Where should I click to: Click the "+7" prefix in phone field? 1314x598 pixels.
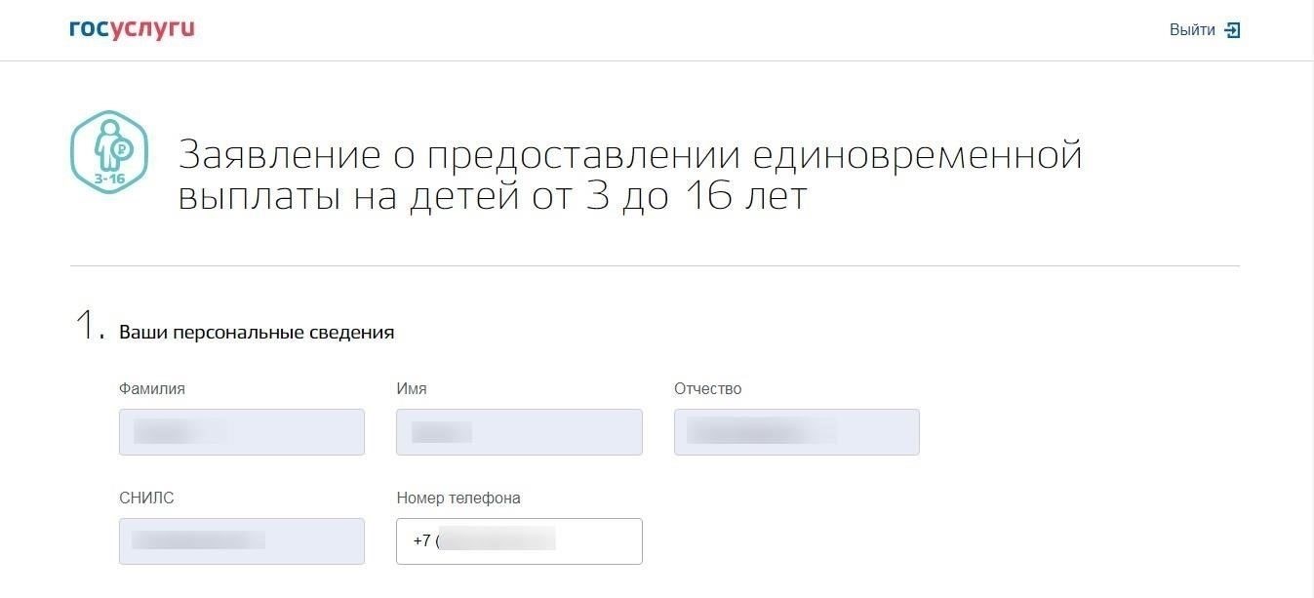pyautogui.click(x=421, y=541)
